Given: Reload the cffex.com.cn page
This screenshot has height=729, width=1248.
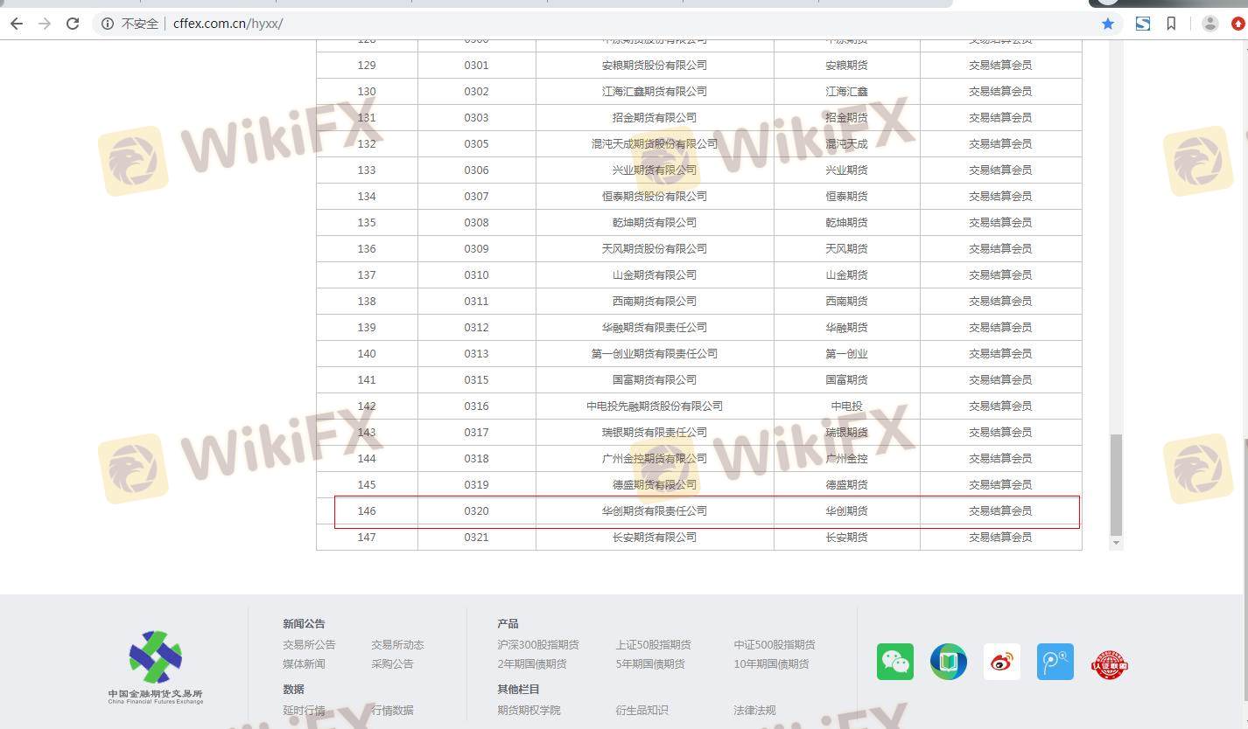Looking at the screenshot, I should pos(73,24).
